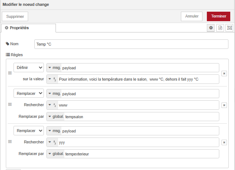Click the Supprimer button
This screenshot has height=170, width=235.
[15, 16]
